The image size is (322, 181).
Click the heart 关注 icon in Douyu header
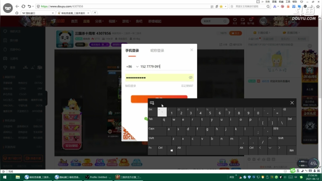tap(235, 21)
